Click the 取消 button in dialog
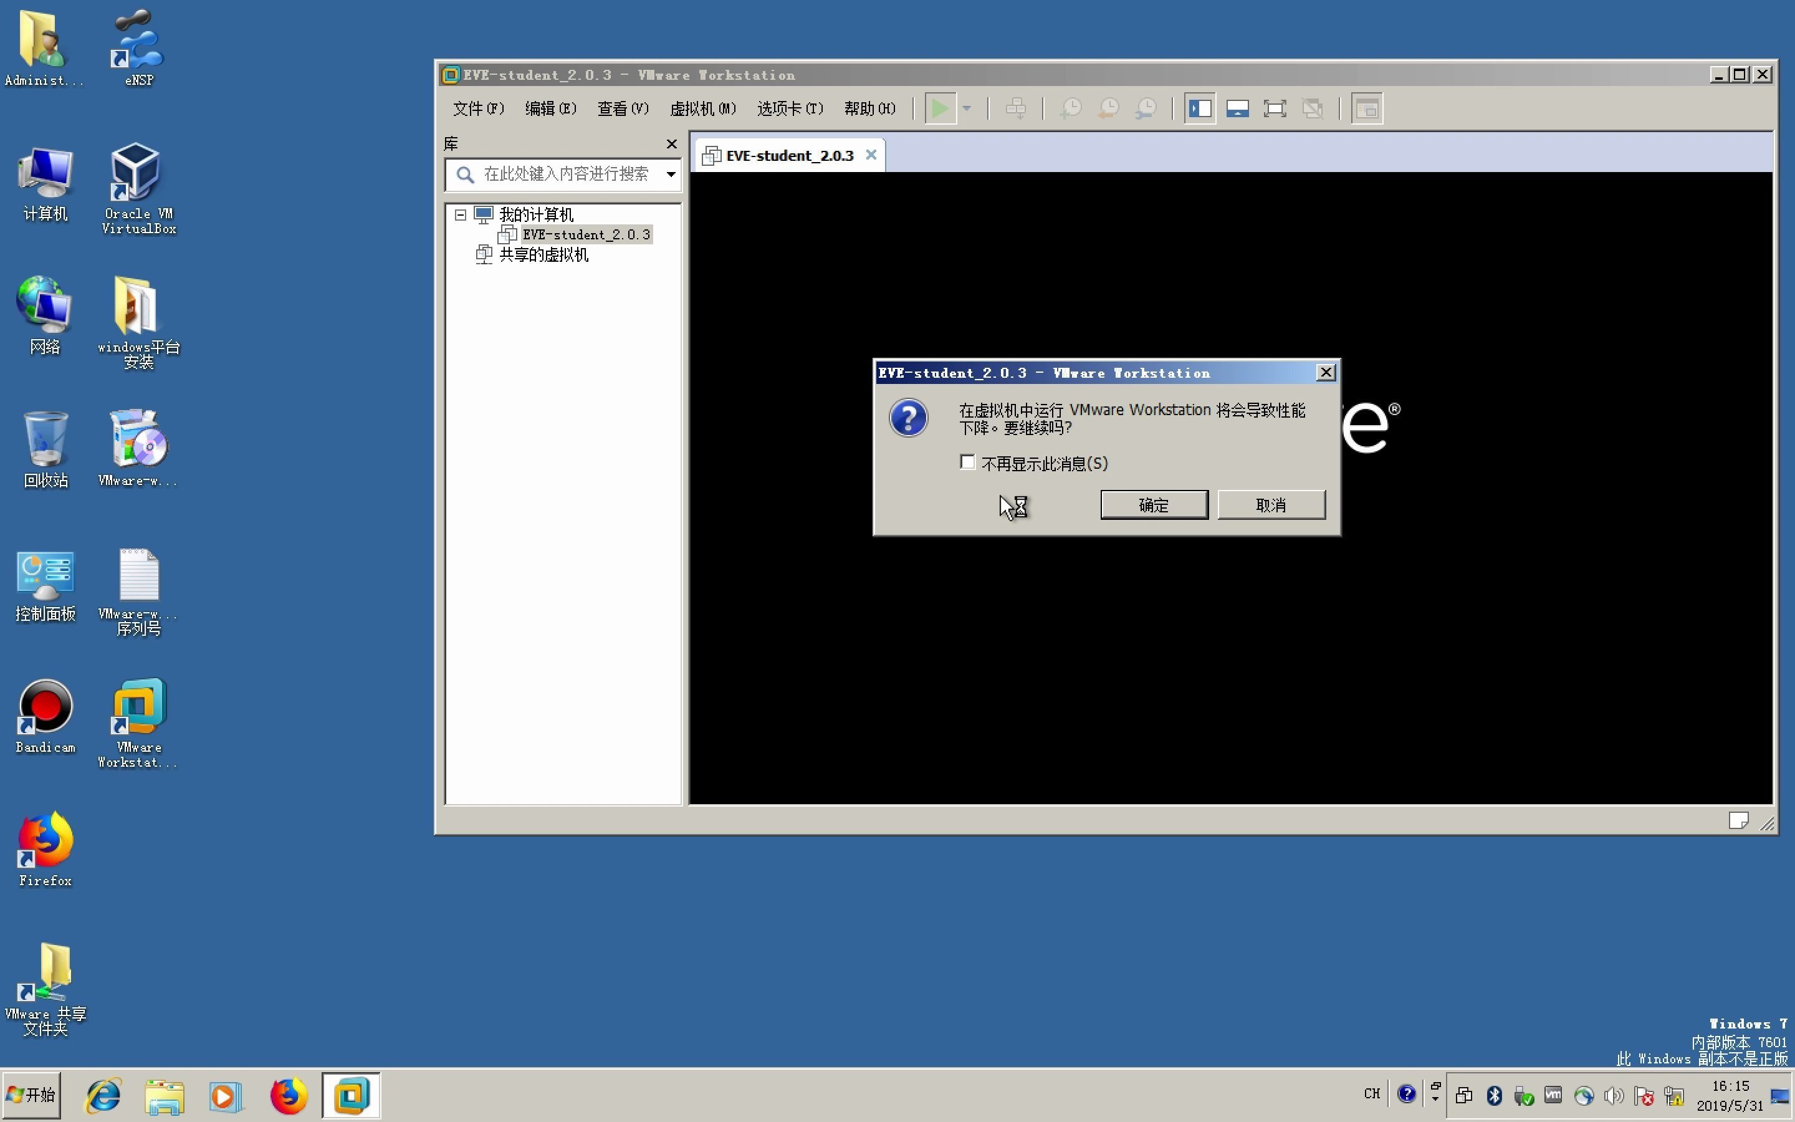 pyautogui.click(x=1271, y=506)
